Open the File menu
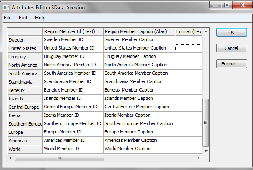Screen dimensions: 253x170 (x=8, y=18)
